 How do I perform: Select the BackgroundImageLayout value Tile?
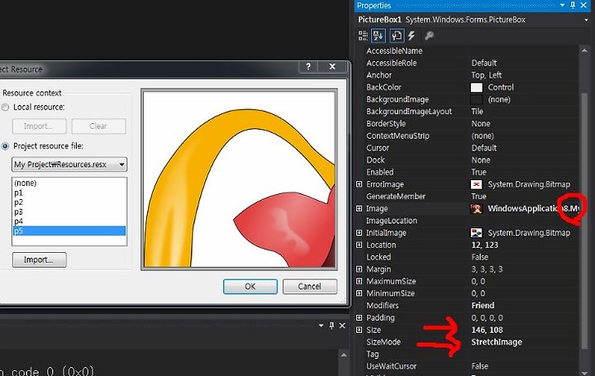tap(477, 112)
